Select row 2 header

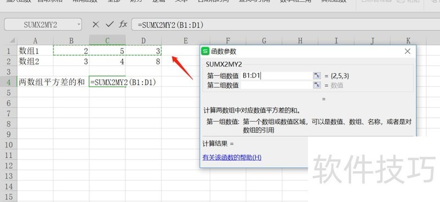(8, 62)
